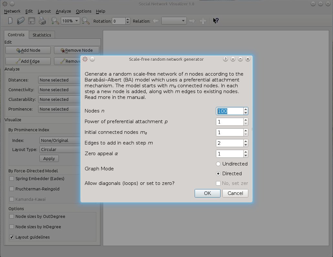The height and width of the screenshot is (257, 333).
Task: Open main window gear menu icon
Action: tap(5, 4)
